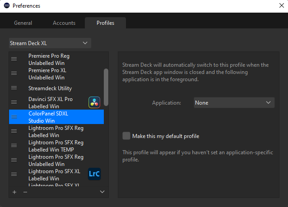Remove selected profile with minus icon
Viewport: 288px width, 207px height.
tap(25, 192)
